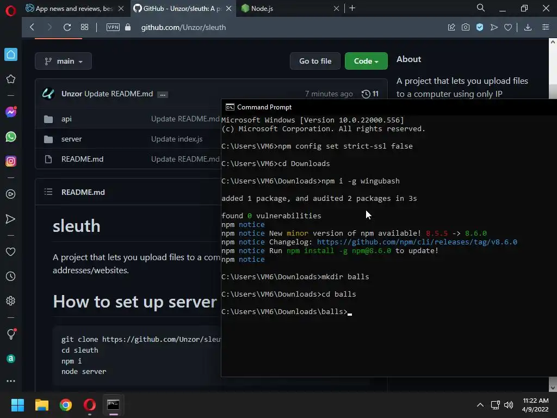
Task: Open the server folder
Action: [71, 139]
